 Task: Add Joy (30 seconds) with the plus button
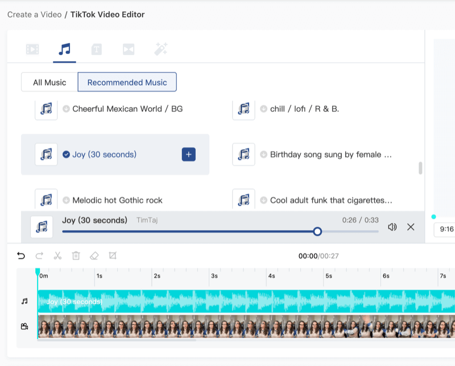(189, 155)
